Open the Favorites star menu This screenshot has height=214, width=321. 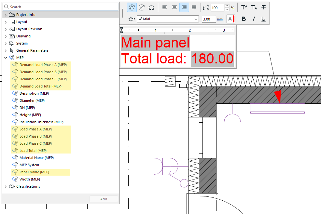tap(132, 19)
